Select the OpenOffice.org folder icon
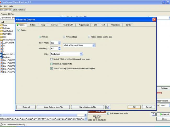This screenshot has height=127, width=170. click(x=2, y=40)
